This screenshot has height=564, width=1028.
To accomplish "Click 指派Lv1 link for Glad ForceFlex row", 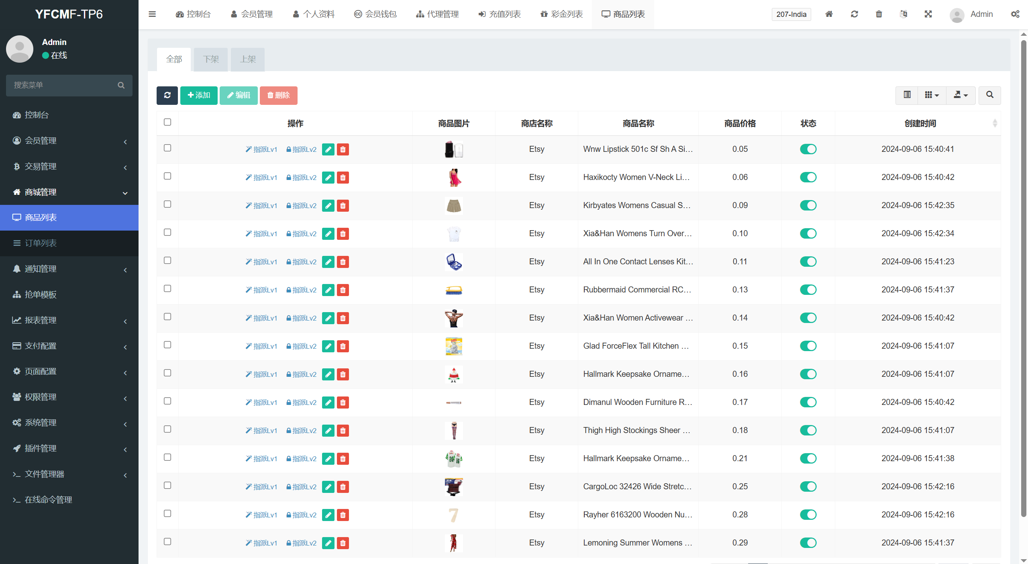I will click(261, 346).
